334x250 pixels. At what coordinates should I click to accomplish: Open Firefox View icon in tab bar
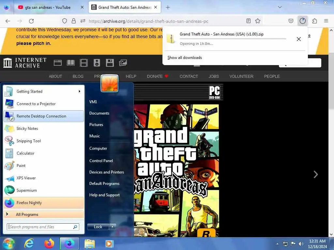tap(7, 7)
